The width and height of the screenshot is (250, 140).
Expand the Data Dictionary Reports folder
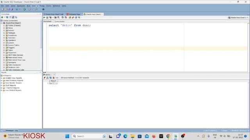coord(2,80)
